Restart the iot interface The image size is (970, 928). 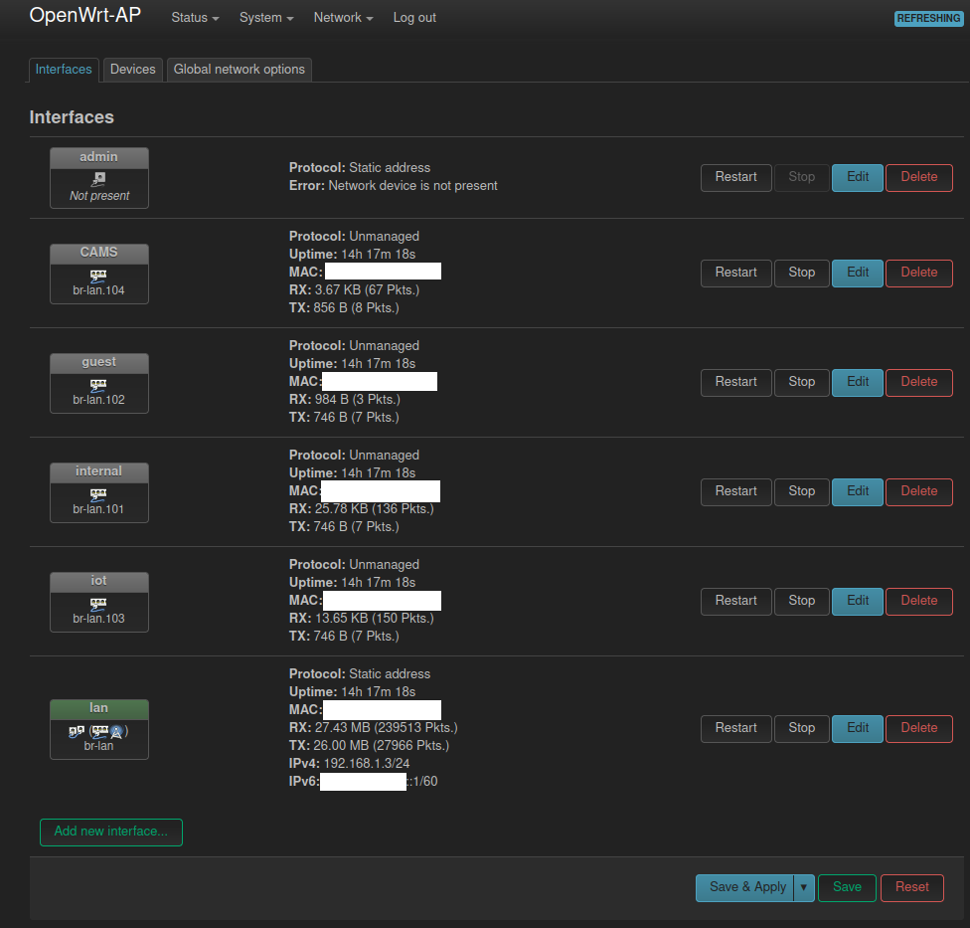[x=736, y=601]
